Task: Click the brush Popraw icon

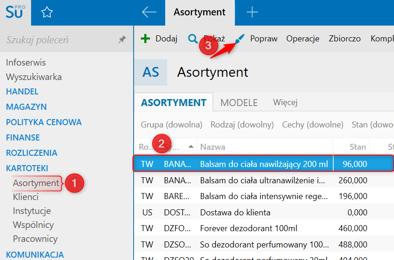Action: coord(239,39)
